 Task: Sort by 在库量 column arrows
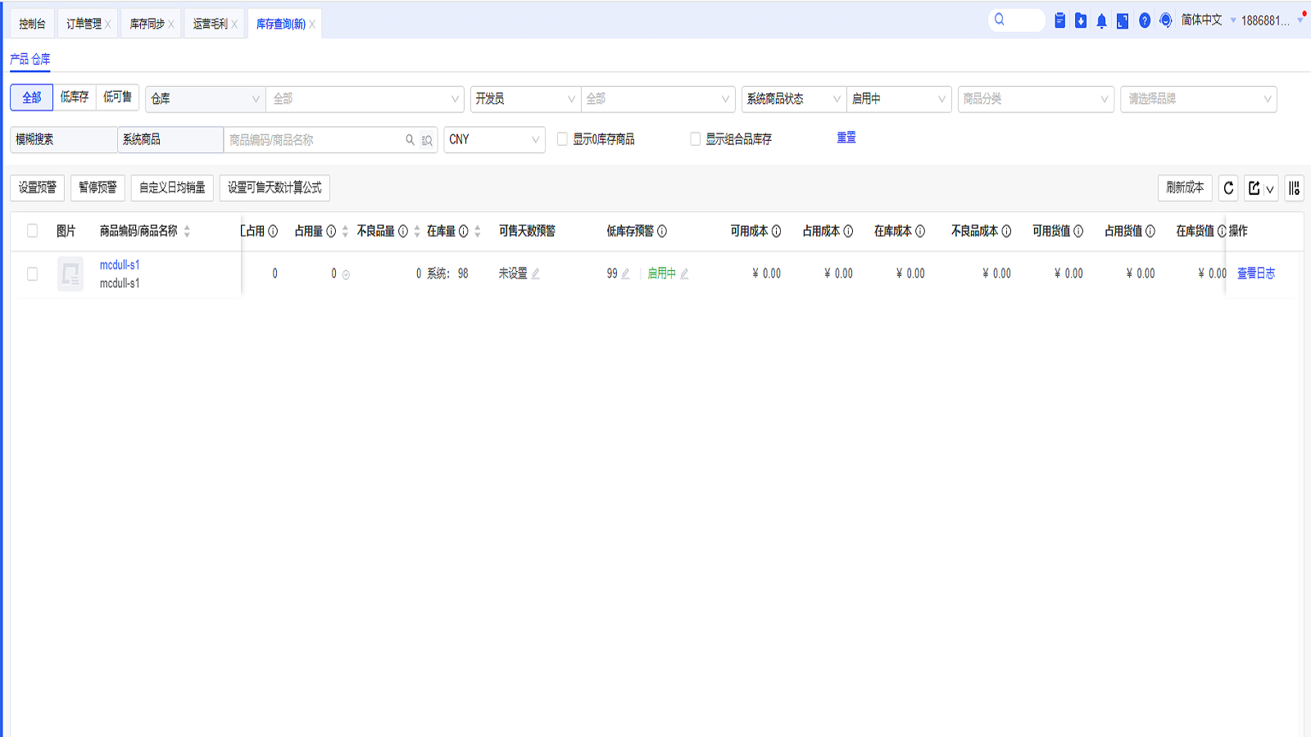pyautogui.click(x=477, y=231)
